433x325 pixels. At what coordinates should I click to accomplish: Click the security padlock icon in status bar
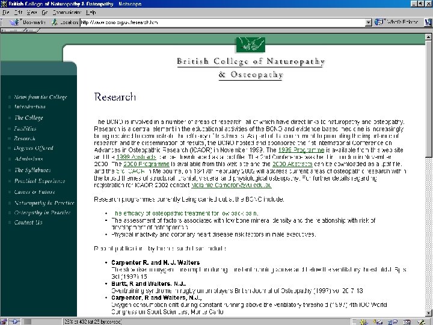tap(4, 321)
